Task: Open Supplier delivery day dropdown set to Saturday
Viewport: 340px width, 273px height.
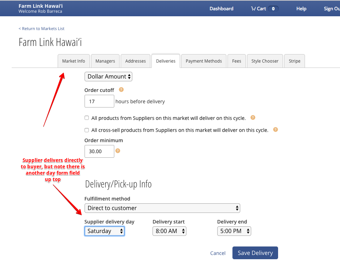Action: pyautogui.click(x=104, y=231)
